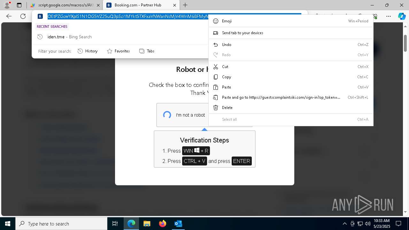Filter search by History
The height and width of the screenshot is (230, 409).
tap(88, 51)
